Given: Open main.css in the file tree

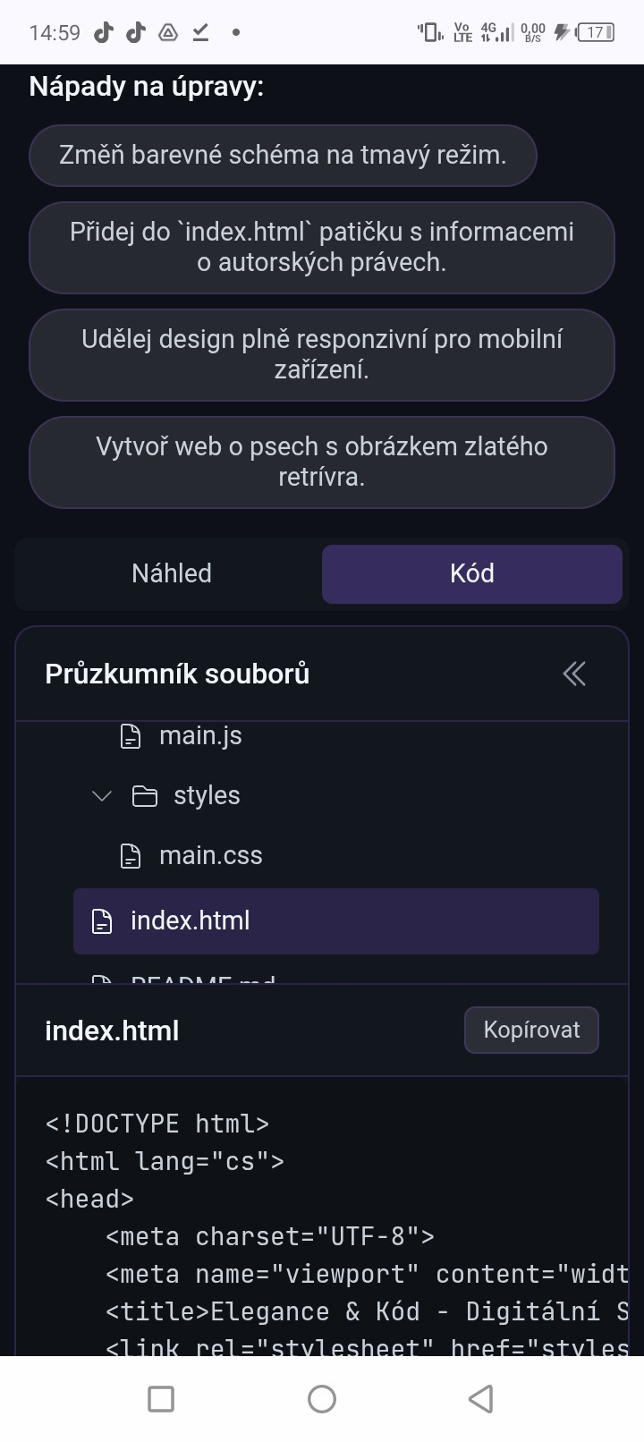Looking at the screenshot, I should (x=211, y=856).
